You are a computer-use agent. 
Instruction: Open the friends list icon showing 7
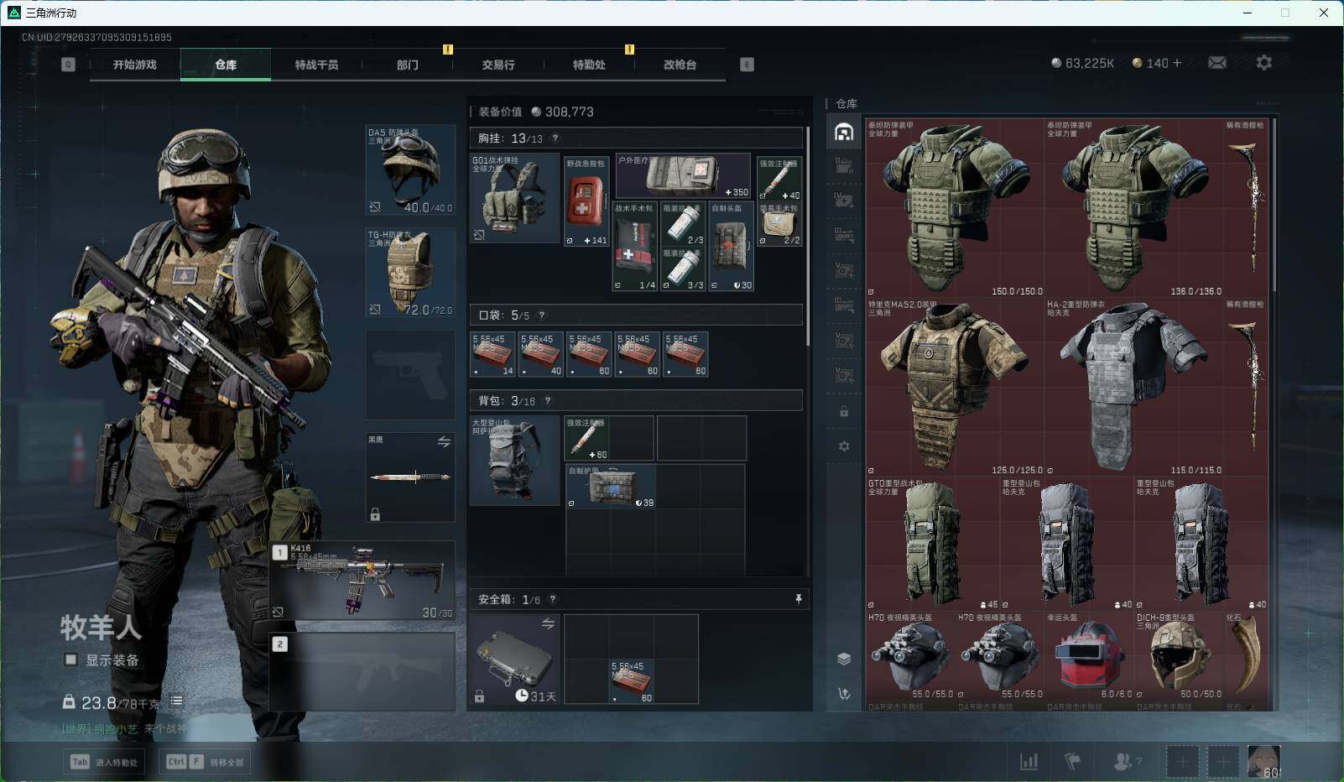[x=1127, y=761]
